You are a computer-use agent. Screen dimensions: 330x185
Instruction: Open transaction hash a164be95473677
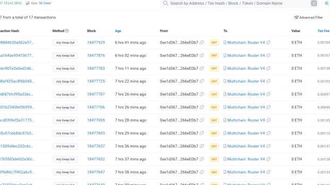point(17,55)
